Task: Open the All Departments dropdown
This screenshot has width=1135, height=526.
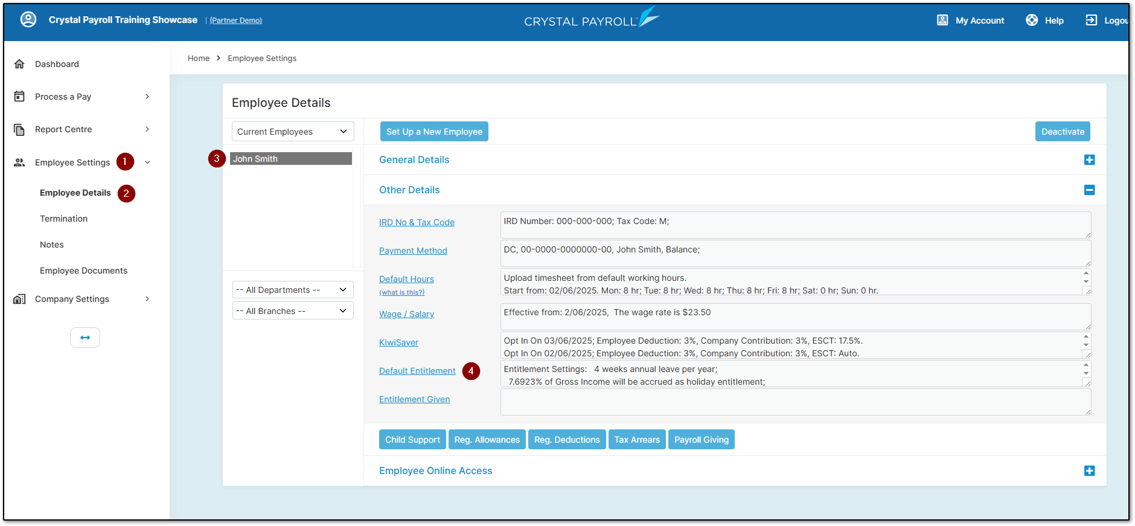Action: (293, 290)
